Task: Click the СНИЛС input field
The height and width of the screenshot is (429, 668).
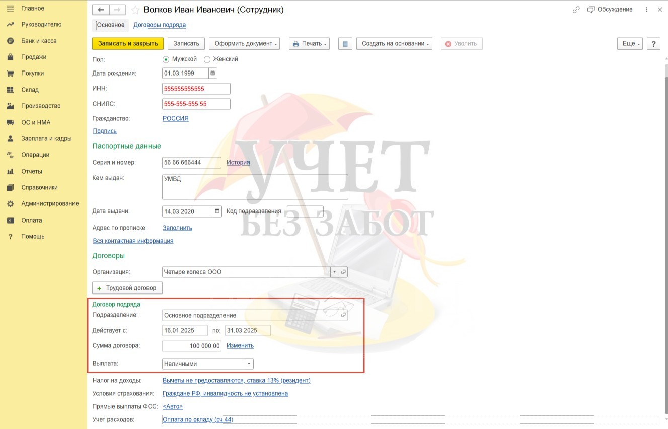Action: click(196, 104)
